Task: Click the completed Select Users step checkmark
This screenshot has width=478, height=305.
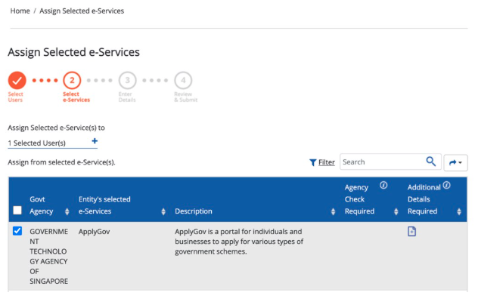Action: 17,80
